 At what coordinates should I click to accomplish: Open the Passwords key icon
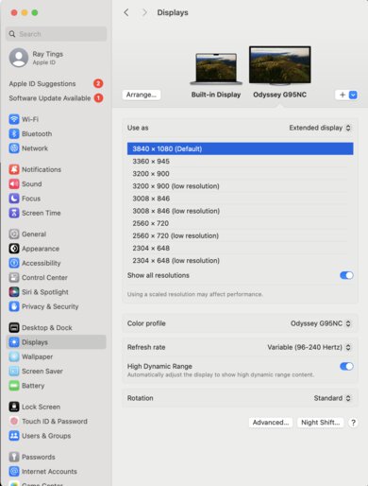click(14, 457)
